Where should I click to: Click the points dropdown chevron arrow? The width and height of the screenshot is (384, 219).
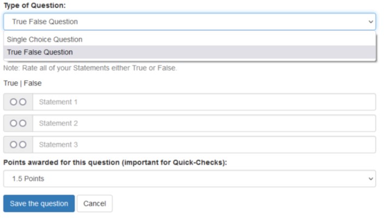(371, 179)
